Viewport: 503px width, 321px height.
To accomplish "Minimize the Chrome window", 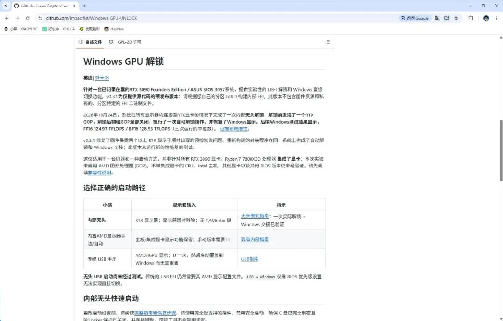I will (470, 6).
